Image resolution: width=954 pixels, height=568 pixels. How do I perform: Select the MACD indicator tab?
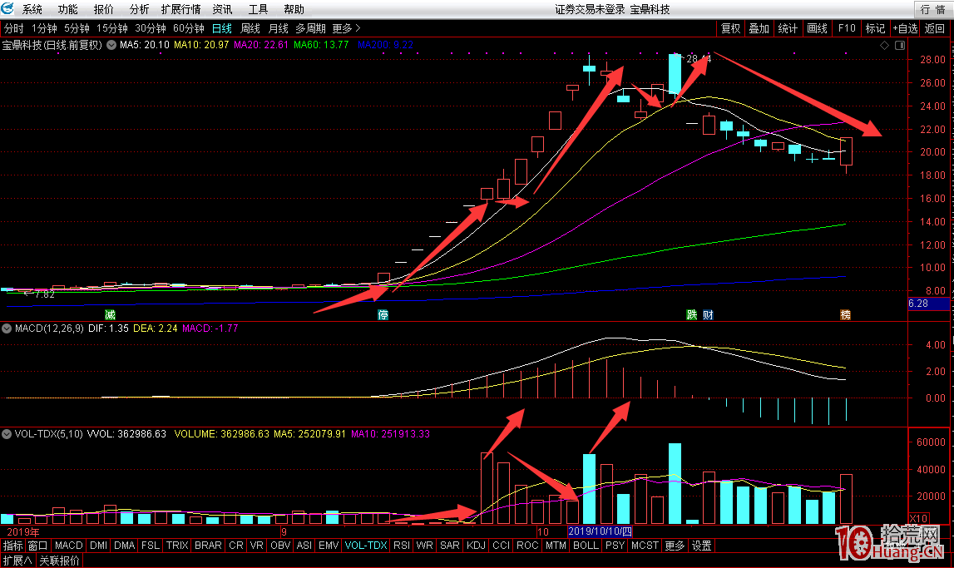pos(68,546)
